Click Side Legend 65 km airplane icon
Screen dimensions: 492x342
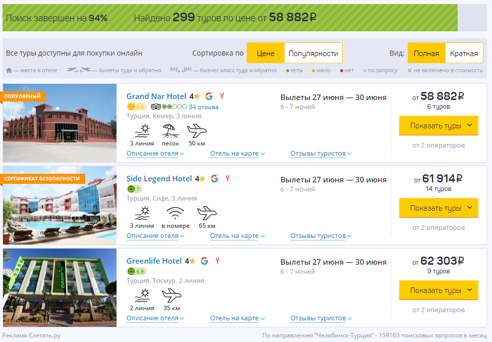click(x=207, y=213)
